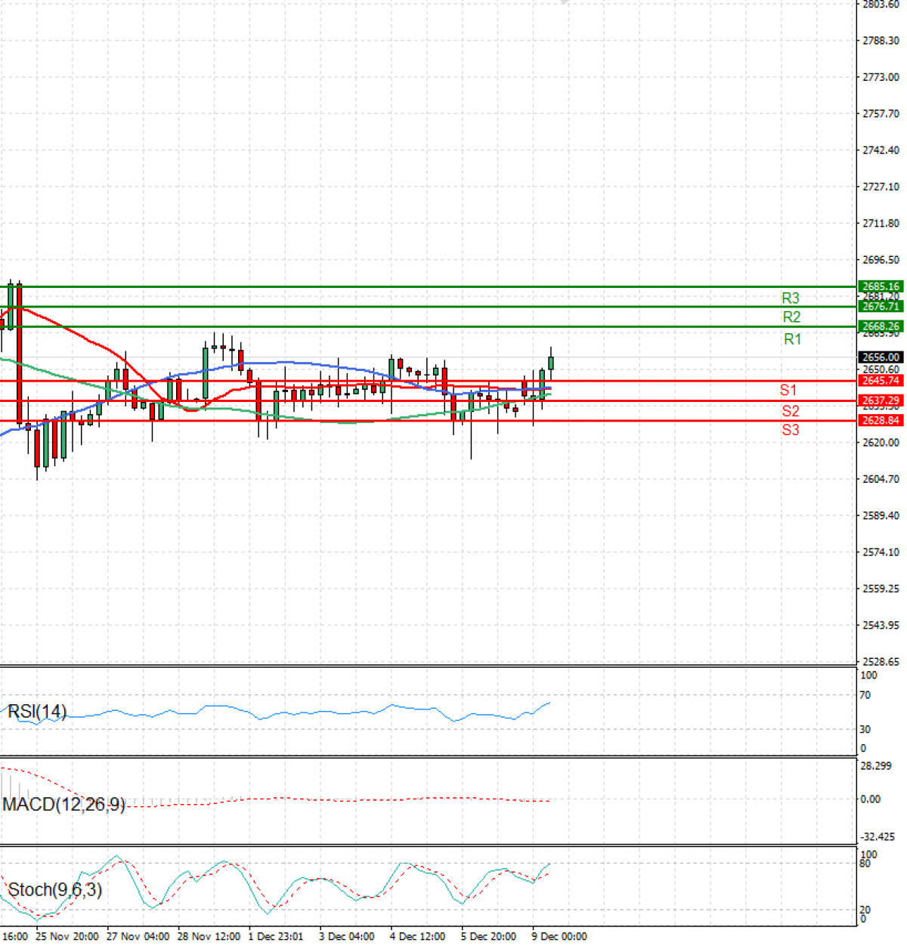Click the 2528.65 price axis value
This screenshot has height=949, width=907.
(881, 662)
